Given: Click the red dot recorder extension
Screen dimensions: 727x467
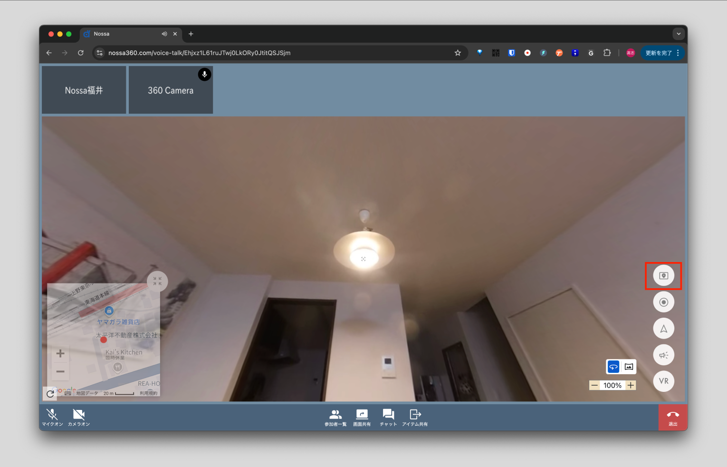Looking at the screenshot, I should [527, 53].
